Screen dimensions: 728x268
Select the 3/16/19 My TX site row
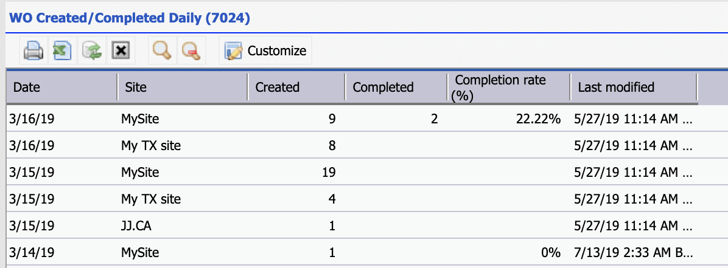[150, 146]
